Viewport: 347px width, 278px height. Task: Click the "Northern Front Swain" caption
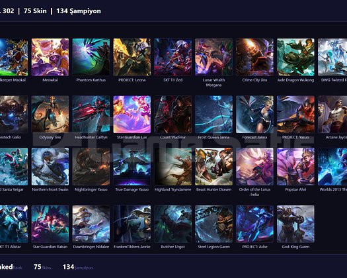(50, 189)
